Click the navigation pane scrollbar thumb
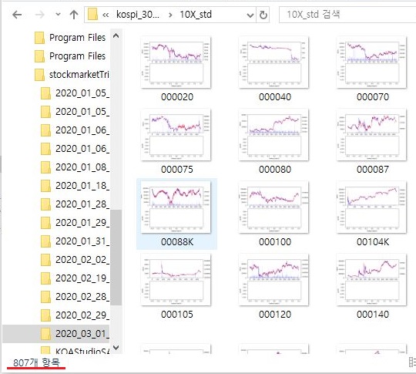Viewport: 416px width, 374px height. [x=116, y=258]
